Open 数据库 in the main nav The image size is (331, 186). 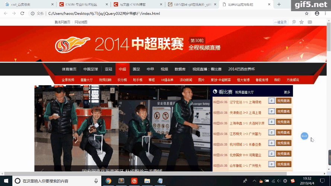(x=180, y=69)
